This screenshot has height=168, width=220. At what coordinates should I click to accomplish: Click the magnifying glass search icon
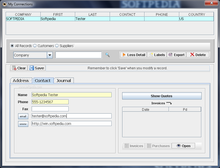[108, 55]
